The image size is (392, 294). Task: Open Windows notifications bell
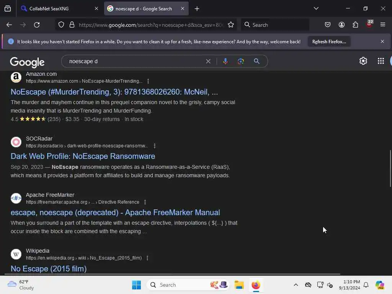[x=366, y=285]
